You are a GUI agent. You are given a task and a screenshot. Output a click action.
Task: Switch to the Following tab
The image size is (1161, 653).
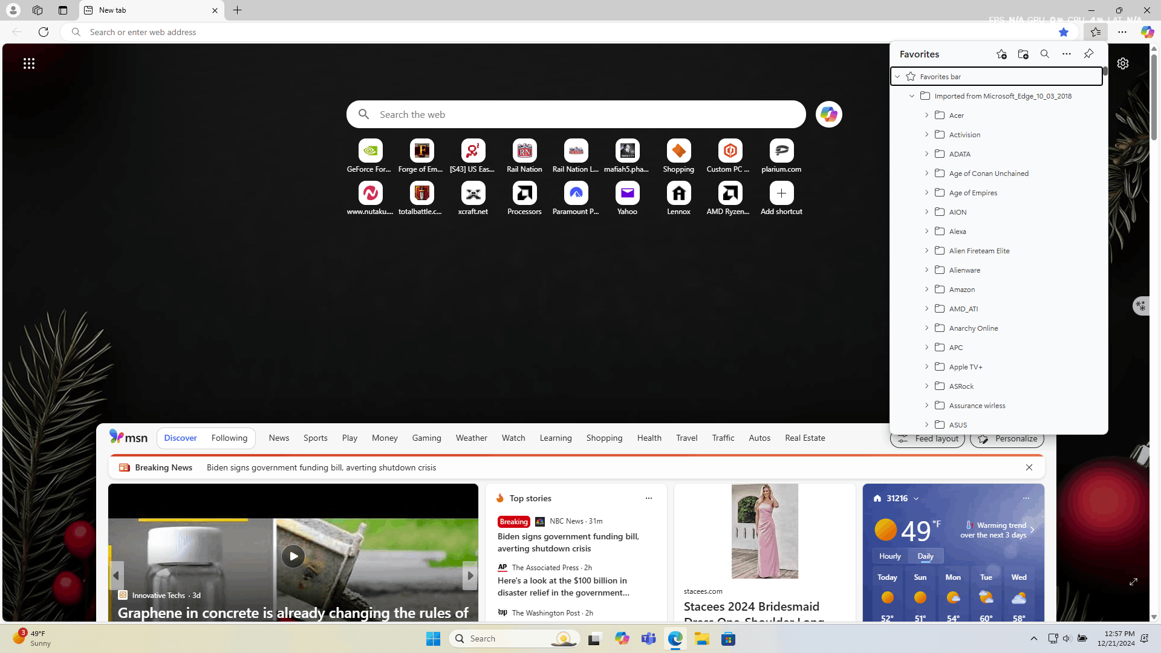click(229, 438)
